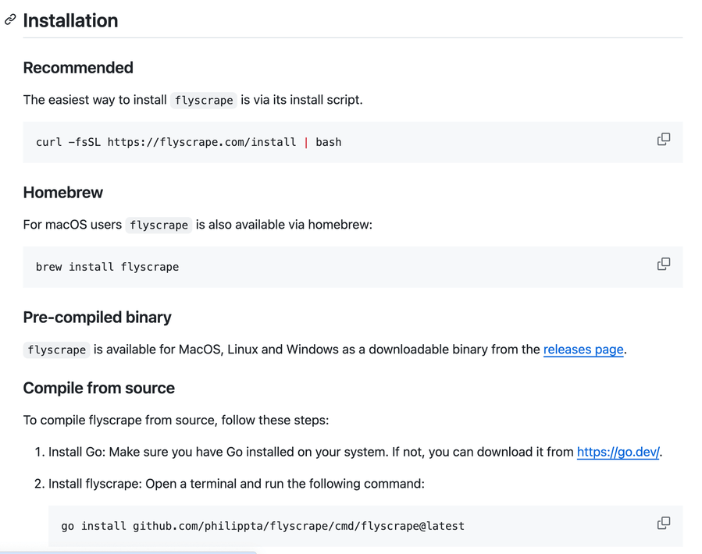Click inline flyscrape code after 'For macOS users'
Image resolution: width=702 pixels, height=554 pixels.
159,226
